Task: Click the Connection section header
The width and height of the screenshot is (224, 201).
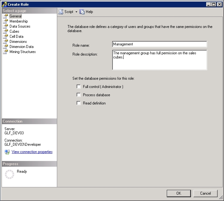Action: (30, 121)
